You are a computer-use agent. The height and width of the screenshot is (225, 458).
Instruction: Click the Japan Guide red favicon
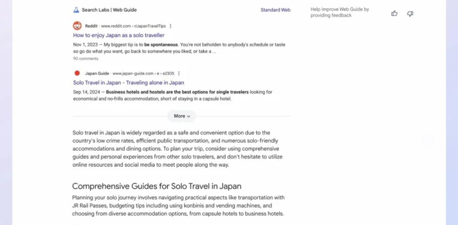77,73
